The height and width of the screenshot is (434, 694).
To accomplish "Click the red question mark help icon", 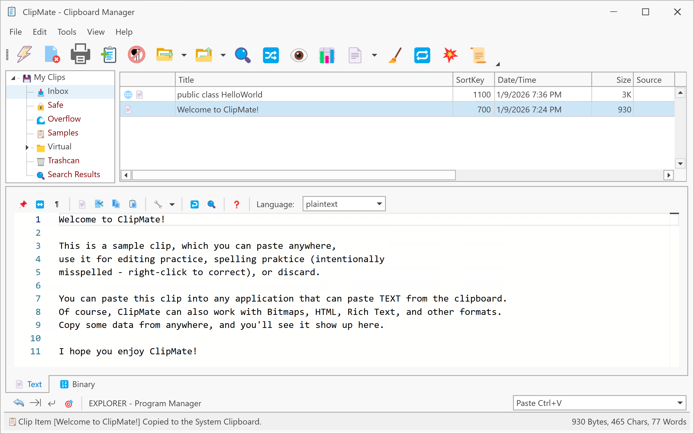I will 237,204.
